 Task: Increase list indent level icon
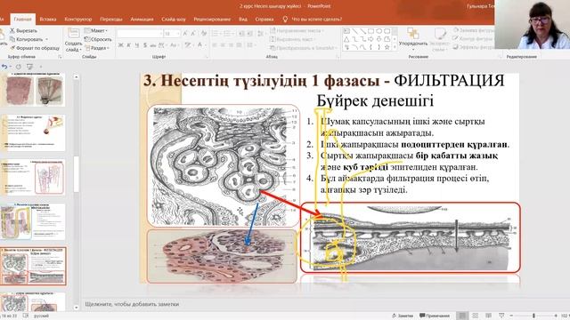pyautogui.click(x=249, y=34)
